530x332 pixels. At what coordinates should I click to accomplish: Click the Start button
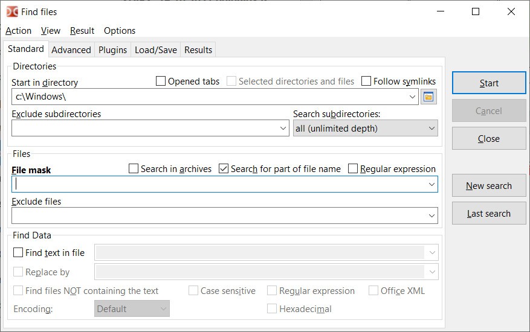[489, 83]
